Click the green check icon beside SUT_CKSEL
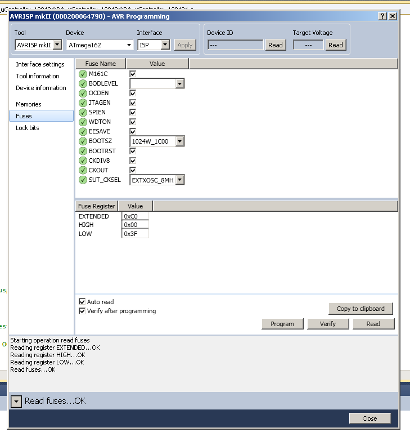The height and width of the screenshot is (432, 410). click(83, 180)
